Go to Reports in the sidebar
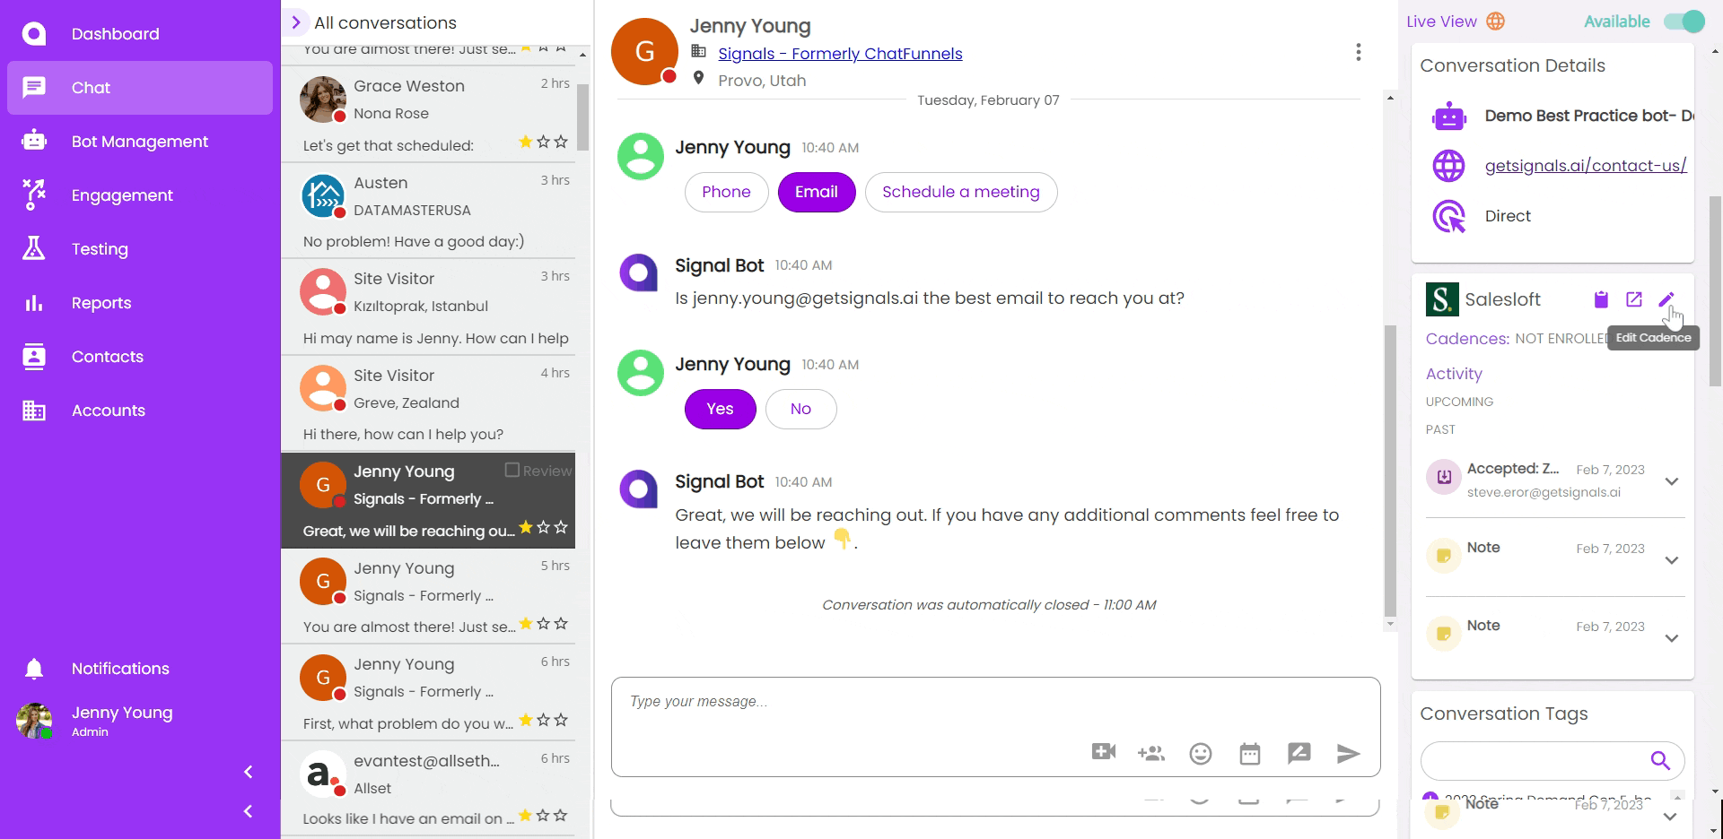 tap(101, 303)
